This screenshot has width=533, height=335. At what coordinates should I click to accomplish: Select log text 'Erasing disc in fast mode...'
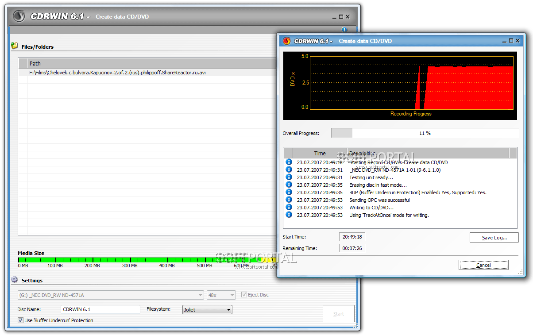pyautogui.click(x=378, y=185)
